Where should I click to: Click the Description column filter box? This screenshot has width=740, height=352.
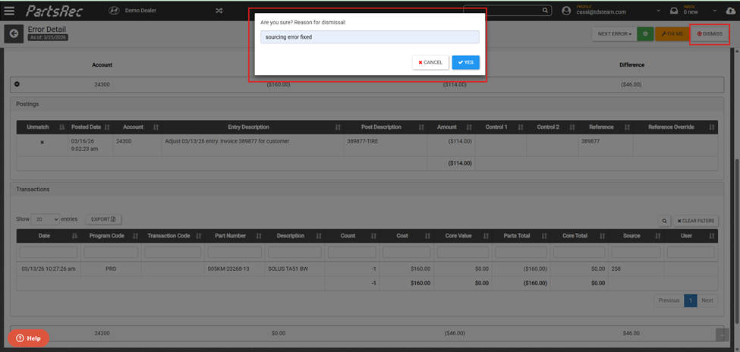(295, 252)
